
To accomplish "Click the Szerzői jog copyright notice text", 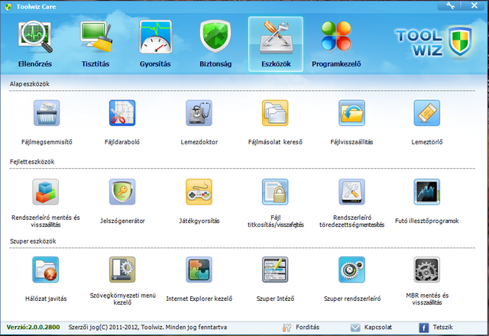I will 147,328.
